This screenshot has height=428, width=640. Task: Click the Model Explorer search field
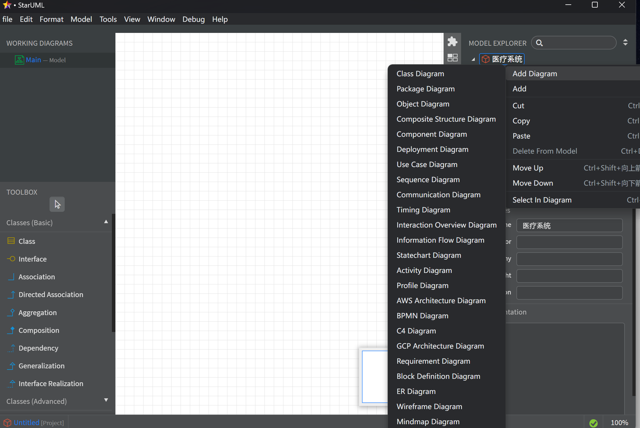coord(578,43)
